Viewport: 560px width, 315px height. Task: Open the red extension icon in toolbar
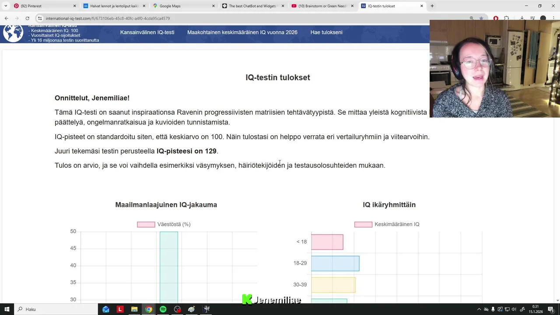point(496,18)
